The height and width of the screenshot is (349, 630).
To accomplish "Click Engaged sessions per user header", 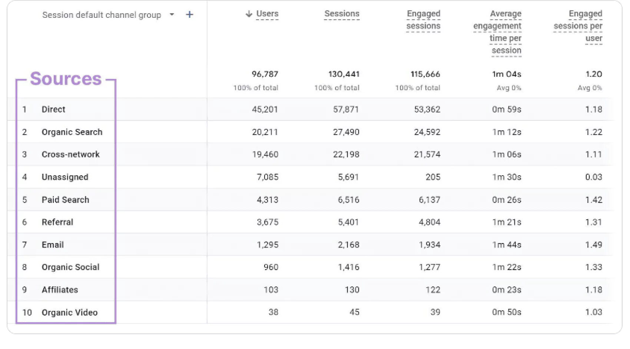I will pos(578,26).
